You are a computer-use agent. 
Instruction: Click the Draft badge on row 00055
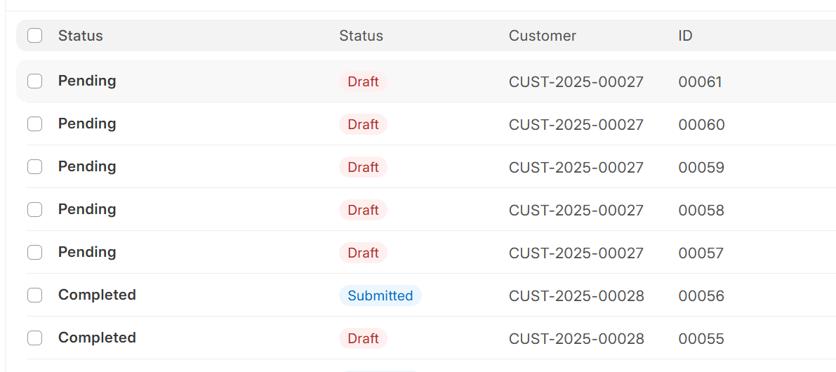coord(363,338)
